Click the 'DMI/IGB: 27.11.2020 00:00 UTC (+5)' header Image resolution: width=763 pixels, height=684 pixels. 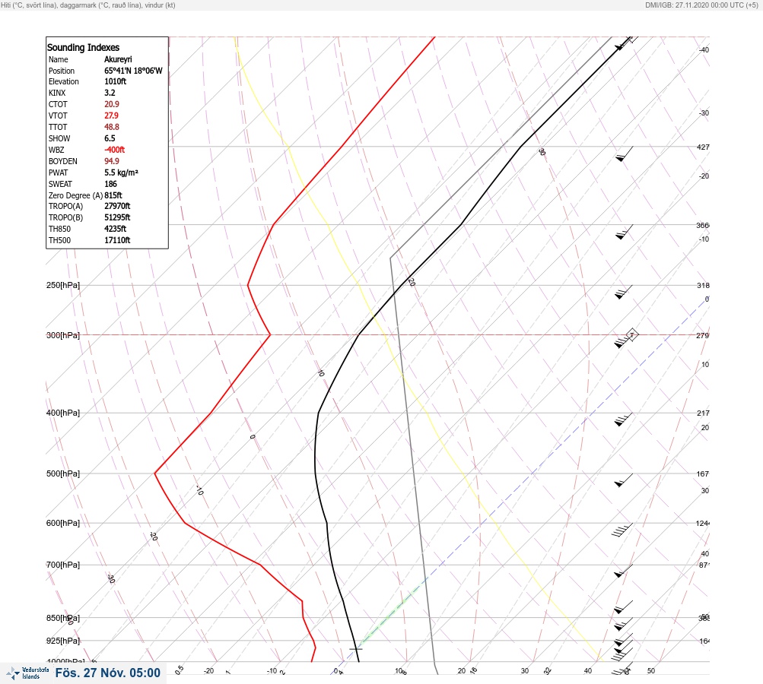701,5
